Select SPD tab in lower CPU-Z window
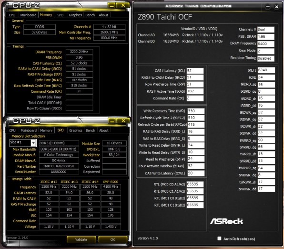 click(x=61, y=130)
